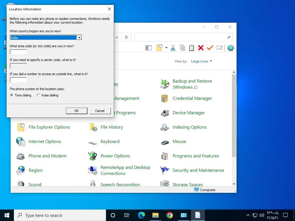The height and width of the screenshot is (221, 295).
Task: Select Pulse dialing radio button
Action: (38, 95)
